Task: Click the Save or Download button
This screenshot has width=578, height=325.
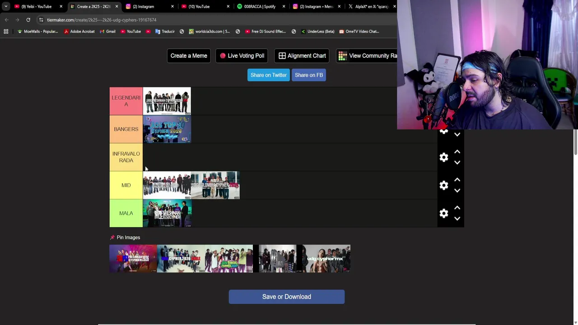Action: pyautogui.click(x=287, y=297)
